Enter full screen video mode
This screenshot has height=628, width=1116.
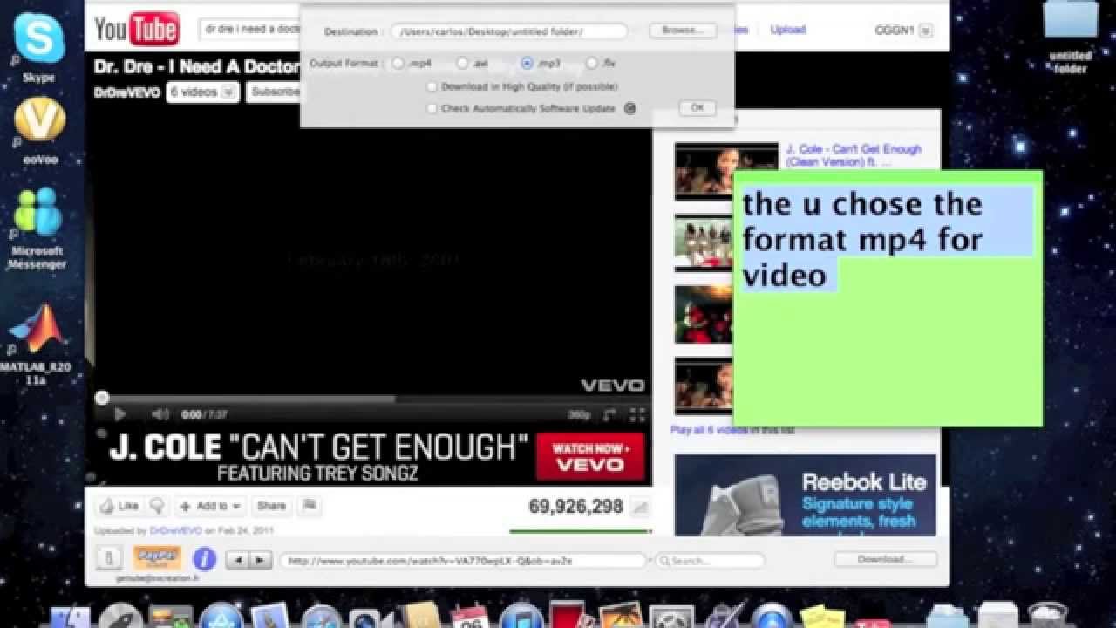637,415
